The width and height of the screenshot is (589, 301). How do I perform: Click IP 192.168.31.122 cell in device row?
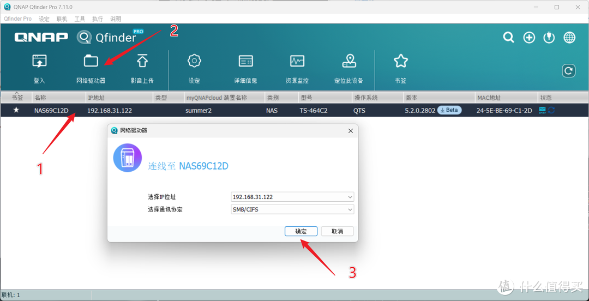pyautogui.click(x=109, y=111)
